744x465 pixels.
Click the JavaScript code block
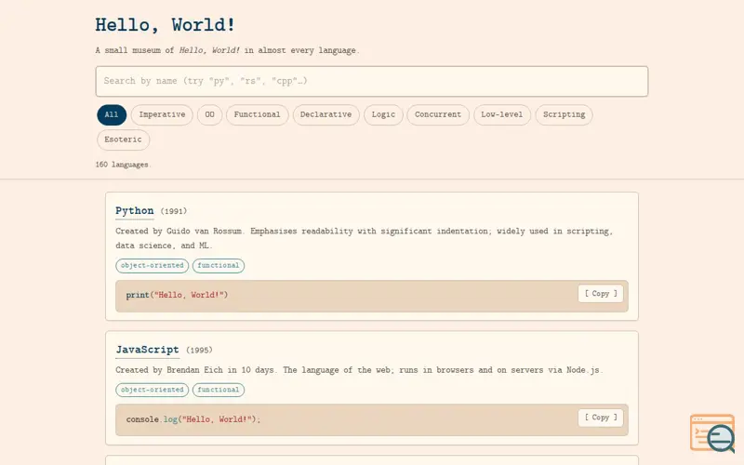371,420
